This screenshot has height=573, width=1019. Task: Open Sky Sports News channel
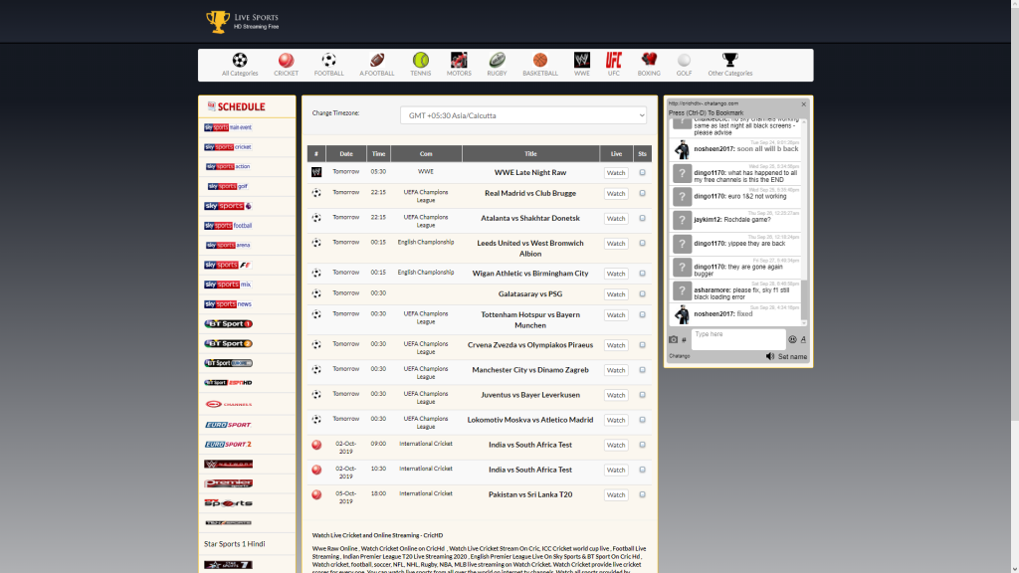228,304
